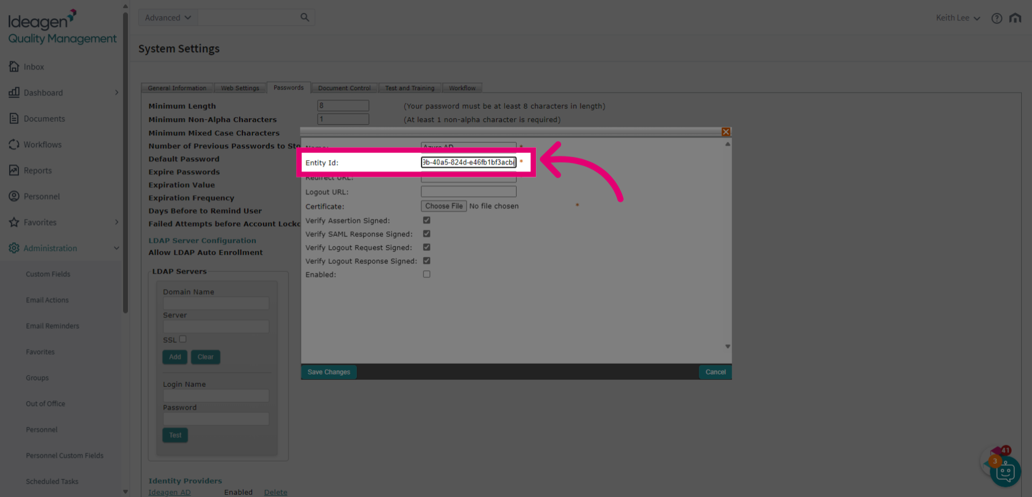Select the Passwords tab
The height and width of the screenshot is (497, 1032).
click(289, 88)
